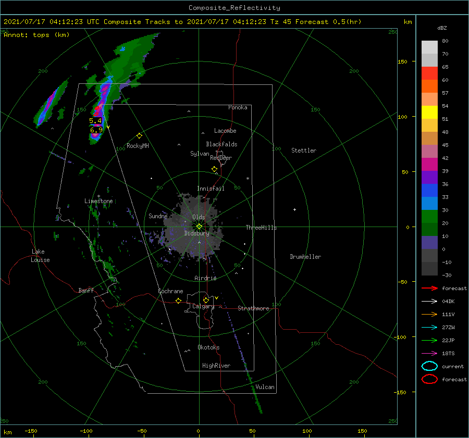
Task: Select the lightest grey top swatch in the dBZ scale
Action: click(429, 47)
